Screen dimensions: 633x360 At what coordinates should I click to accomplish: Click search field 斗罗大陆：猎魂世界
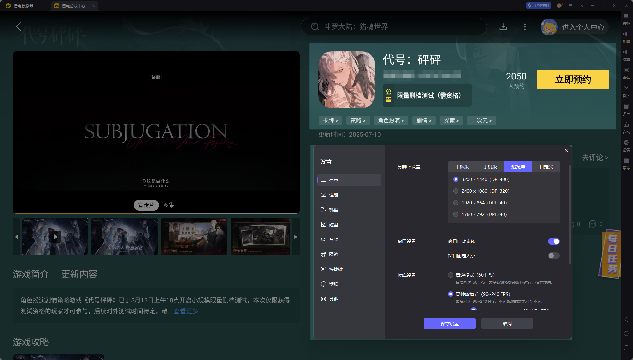[x=393, y=26]
